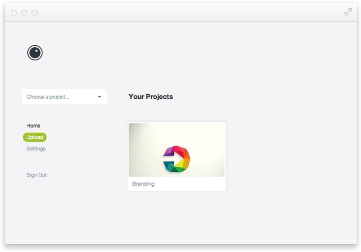
Task: Click the colorful polygon logo in the Branding thumbnail
Action: pyautogui.click(x=176, y=158)
